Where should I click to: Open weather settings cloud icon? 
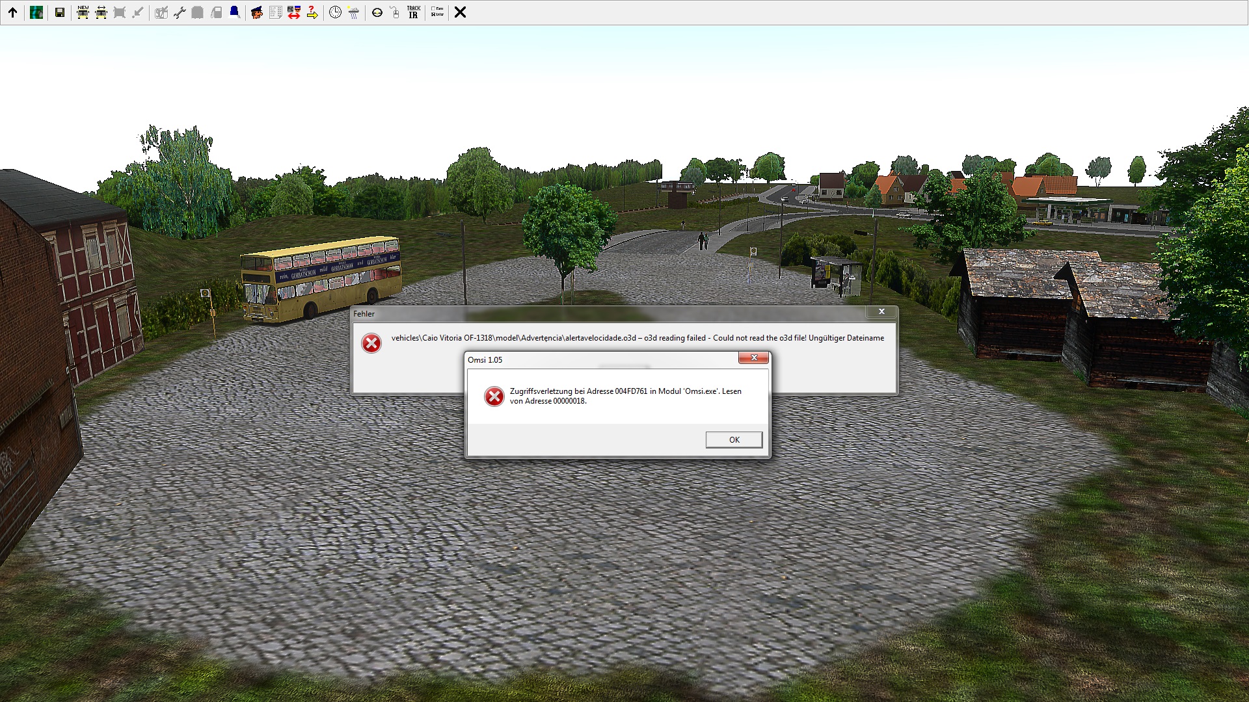tap(353, 12)
